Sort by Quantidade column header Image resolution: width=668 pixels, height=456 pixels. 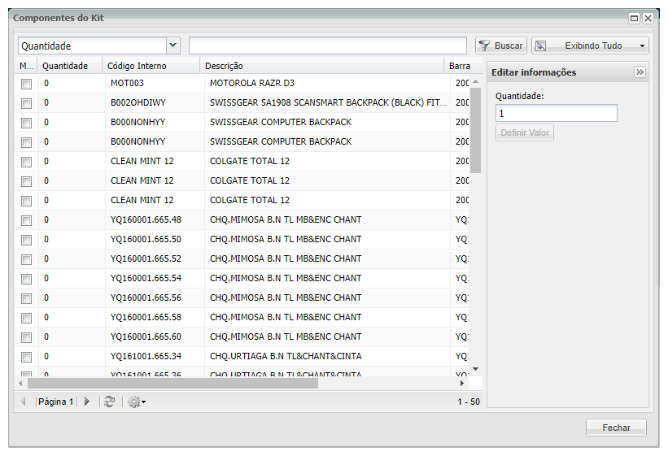[x=70, y=66]
